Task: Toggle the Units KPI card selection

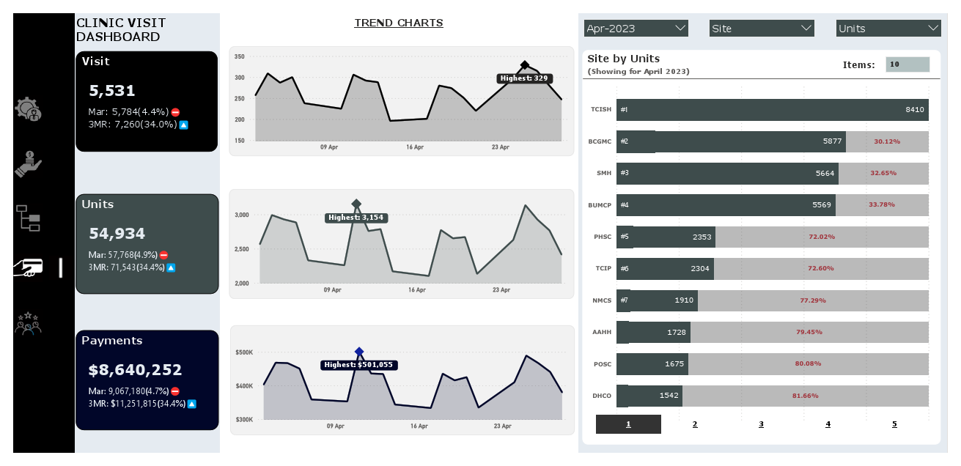Action: pos(147,243)
